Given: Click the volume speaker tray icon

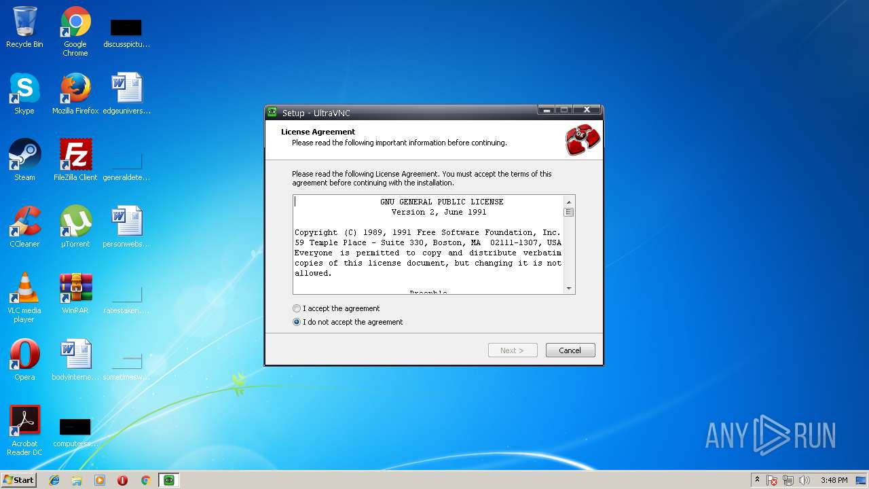Looking at the screenshot, I should (x=805, y=480).
